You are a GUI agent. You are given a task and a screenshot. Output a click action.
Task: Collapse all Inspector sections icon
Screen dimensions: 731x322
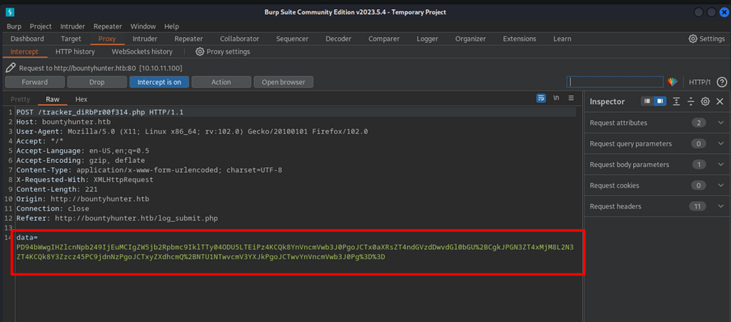point(691,102)
